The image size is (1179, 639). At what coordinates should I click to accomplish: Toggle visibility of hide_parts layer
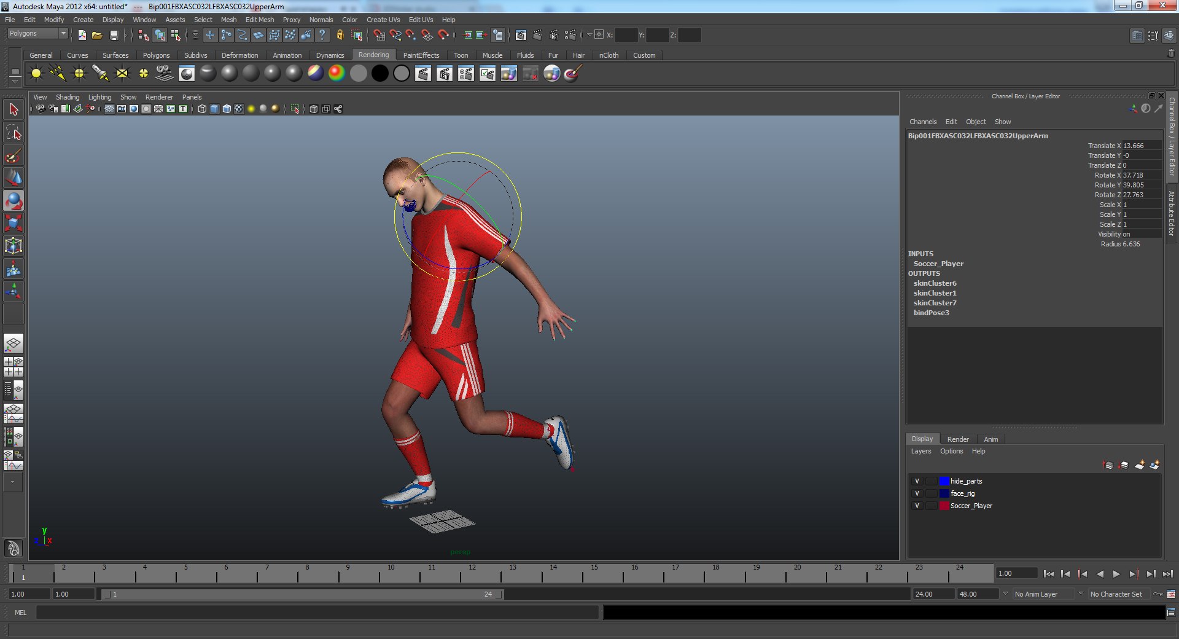[x=917, y=481]
